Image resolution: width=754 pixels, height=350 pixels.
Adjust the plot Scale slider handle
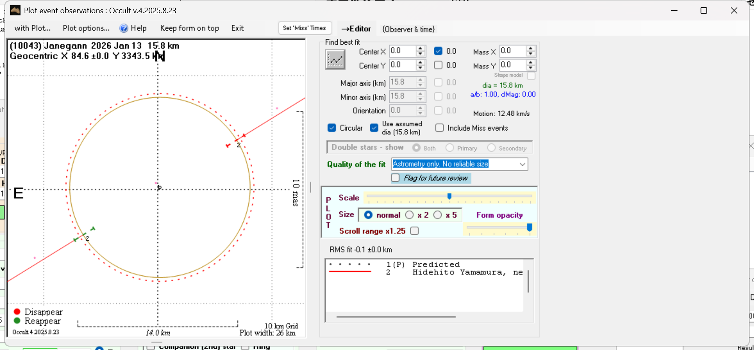pyautogui.click(x=449, y=196)
